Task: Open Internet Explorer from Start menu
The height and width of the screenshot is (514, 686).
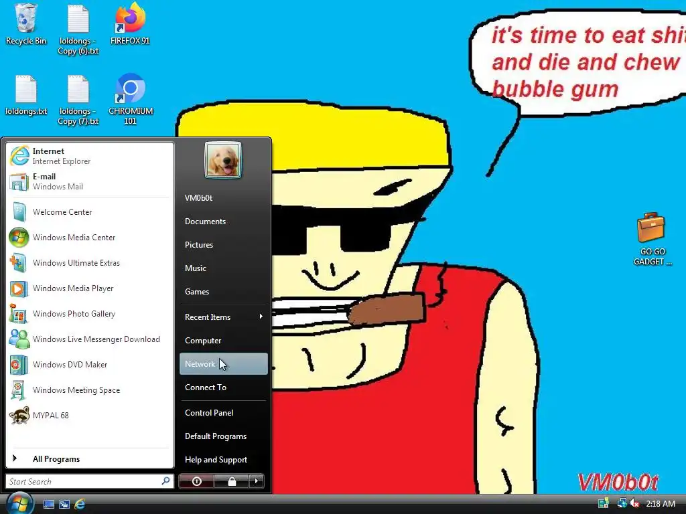Action: tap(90, 156)
